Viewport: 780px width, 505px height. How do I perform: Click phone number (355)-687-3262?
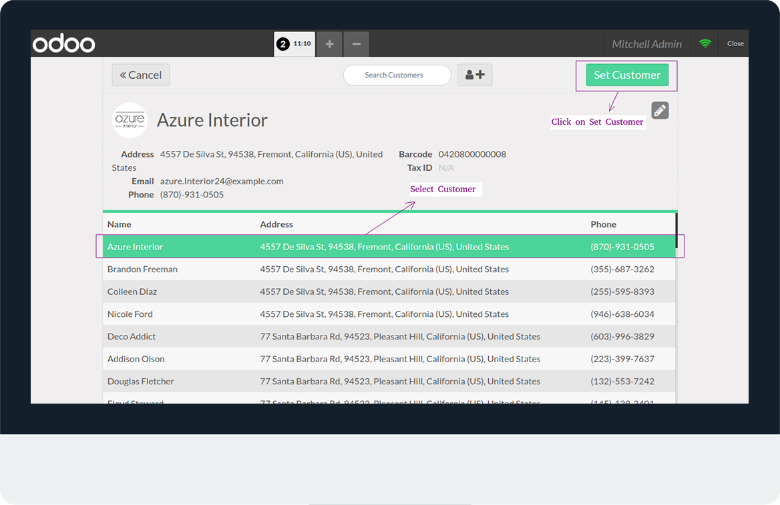coord(622,269)
